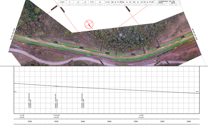Click the -0,50% grade label
The width and height of the screenshot is (208, 132).
[141, 115]
